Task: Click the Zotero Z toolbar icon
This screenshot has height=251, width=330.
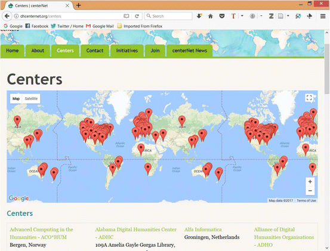Action: pyautogui.click(x=272, y=16)
